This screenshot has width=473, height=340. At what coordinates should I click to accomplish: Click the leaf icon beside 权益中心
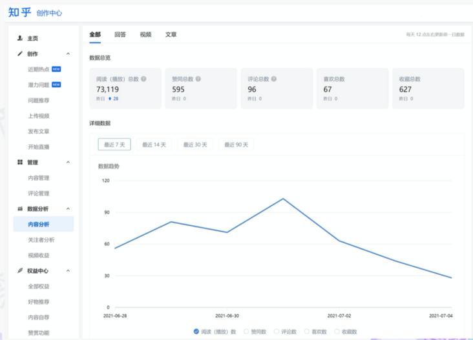click(x=20, y=271)
